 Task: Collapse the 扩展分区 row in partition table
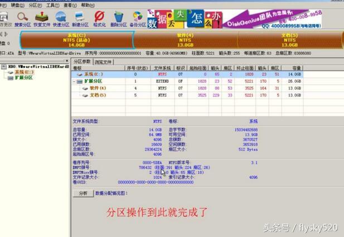[74, 82]
